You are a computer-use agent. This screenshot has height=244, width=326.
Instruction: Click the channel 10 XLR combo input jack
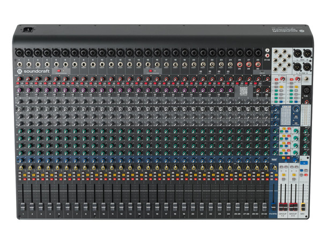102,52
